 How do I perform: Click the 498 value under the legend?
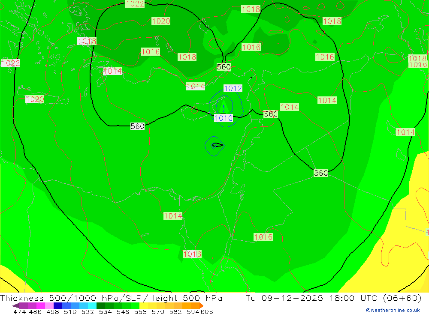pyautogui.click(x=52, y=311)
